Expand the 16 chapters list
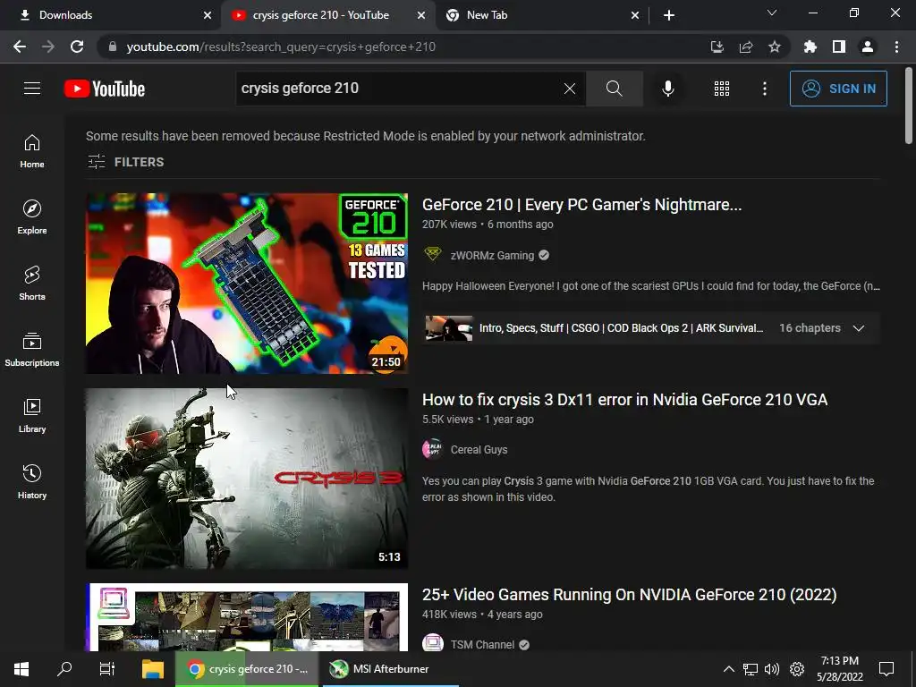This screenshot has height=687, width=916. (x=858, y=328)
